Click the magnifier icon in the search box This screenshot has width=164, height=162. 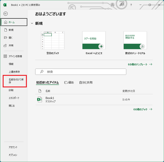click(x=42, y=72)
